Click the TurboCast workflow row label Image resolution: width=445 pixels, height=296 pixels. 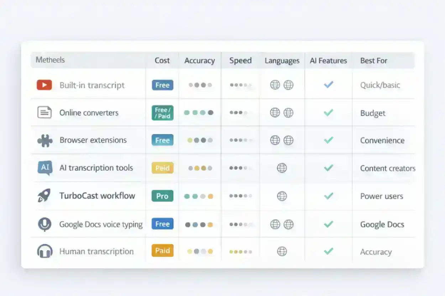(97, 196)
